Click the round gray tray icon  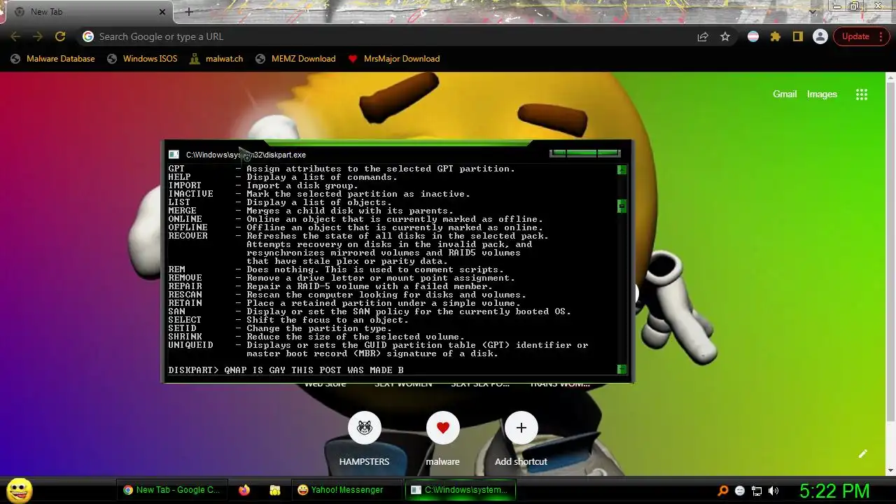pyautogui.click(x=740, y=491)
